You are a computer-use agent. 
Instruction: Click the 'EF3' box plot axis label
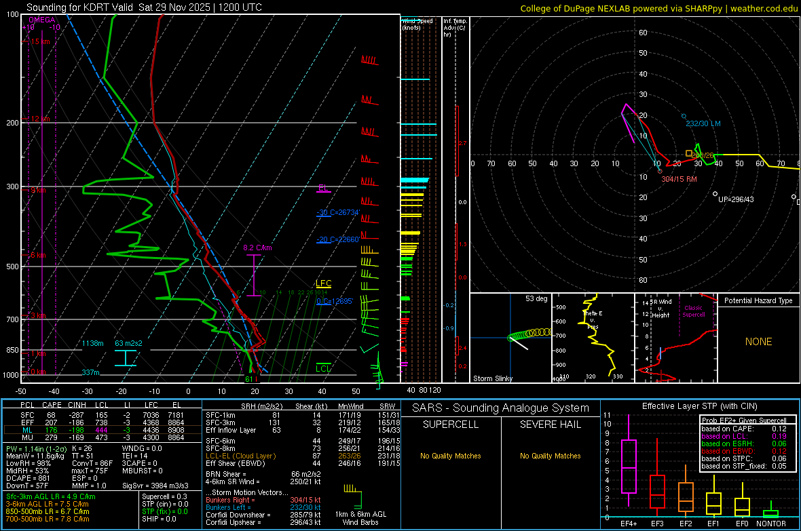(x=657, y=524)
